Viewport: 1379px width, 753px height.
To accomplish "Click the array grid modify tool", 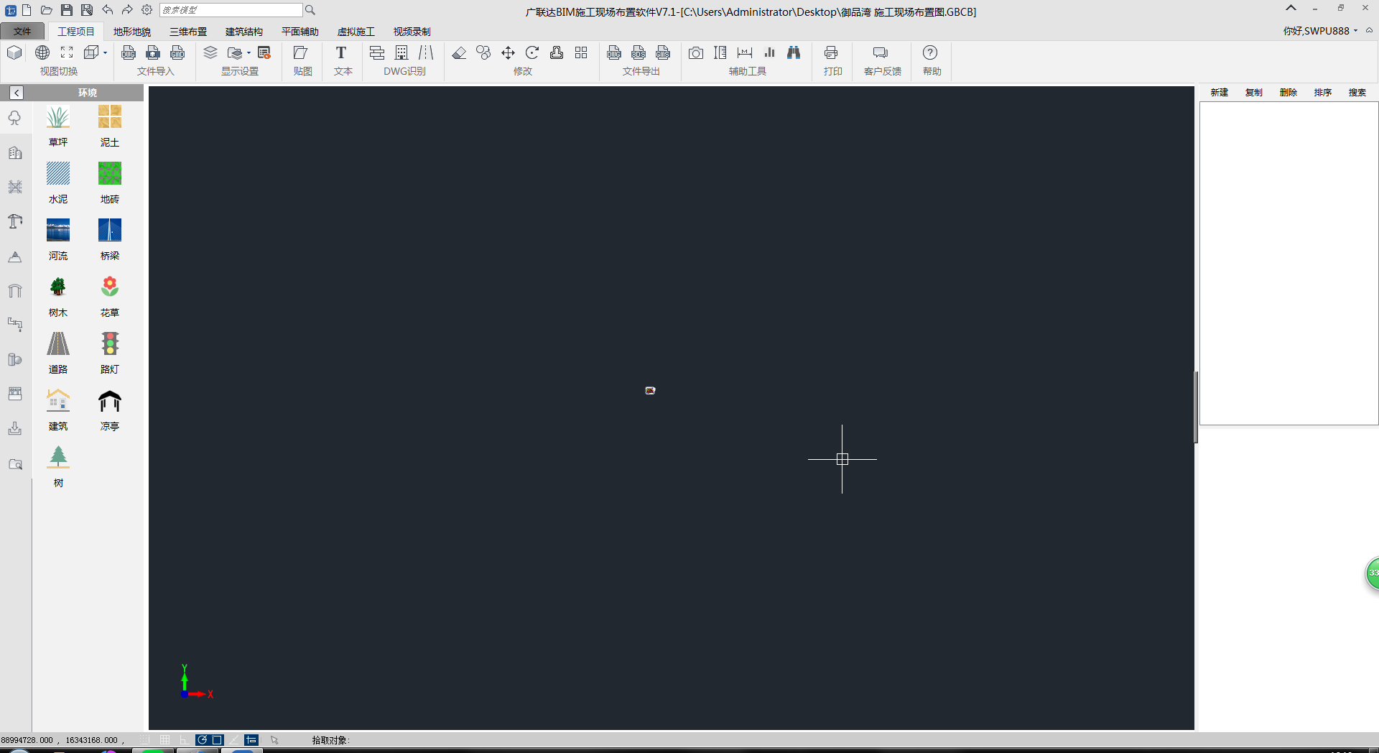I will [x=581, y=52].
